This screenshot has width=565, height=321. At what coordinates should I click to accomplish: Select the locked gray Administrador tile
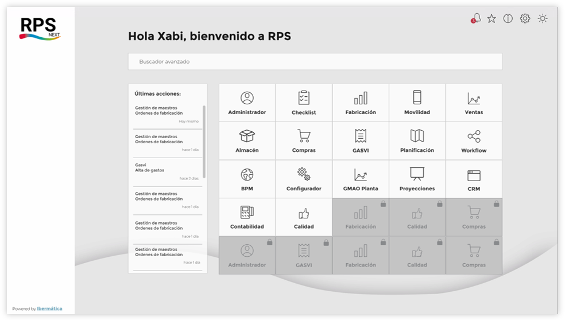tap(247, 256)
